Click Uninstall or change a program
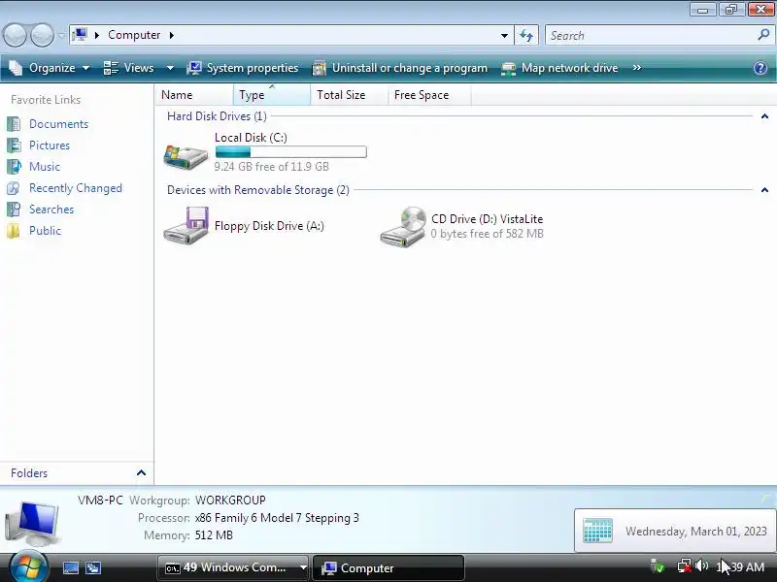 pyautogui.click(x=400, y=68)
